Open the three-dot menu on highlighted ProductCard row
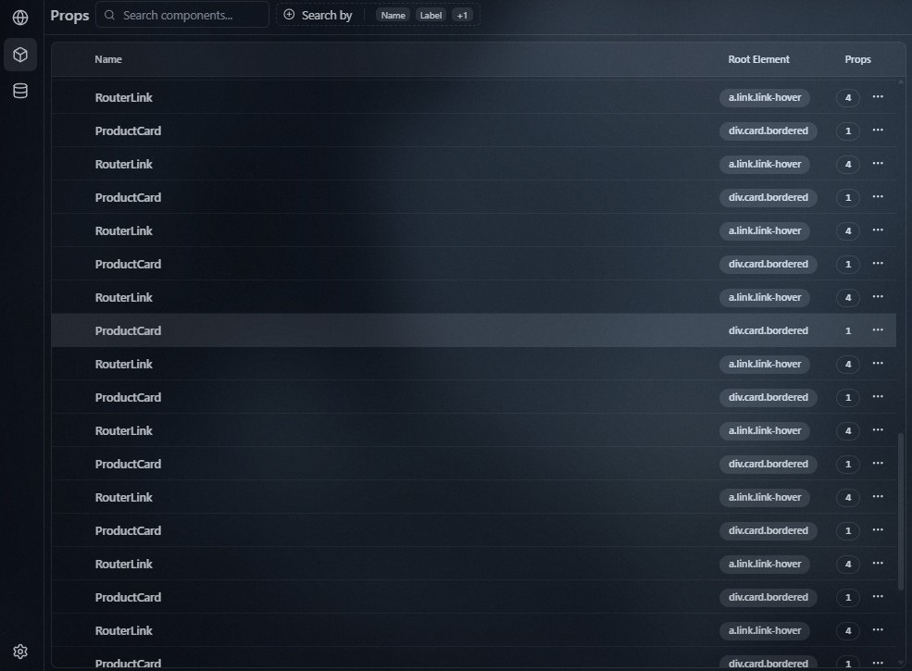Viewport: 912px width, 671px height. point(878,330)
